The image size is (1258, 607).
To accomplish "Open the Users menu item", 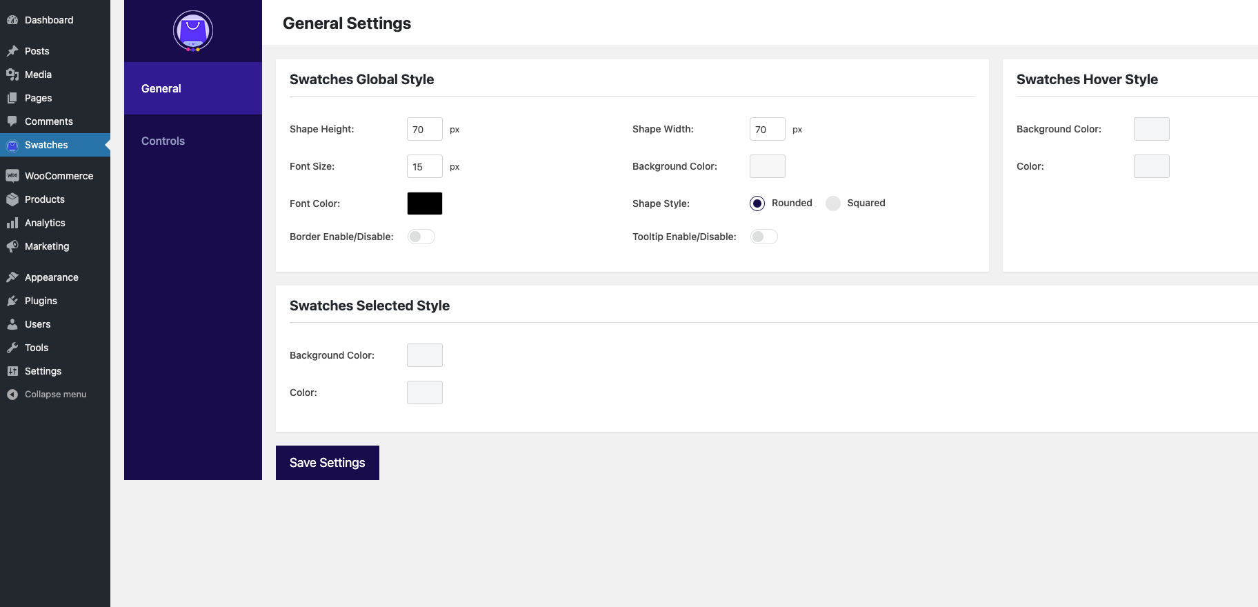I will coord(55,324).
